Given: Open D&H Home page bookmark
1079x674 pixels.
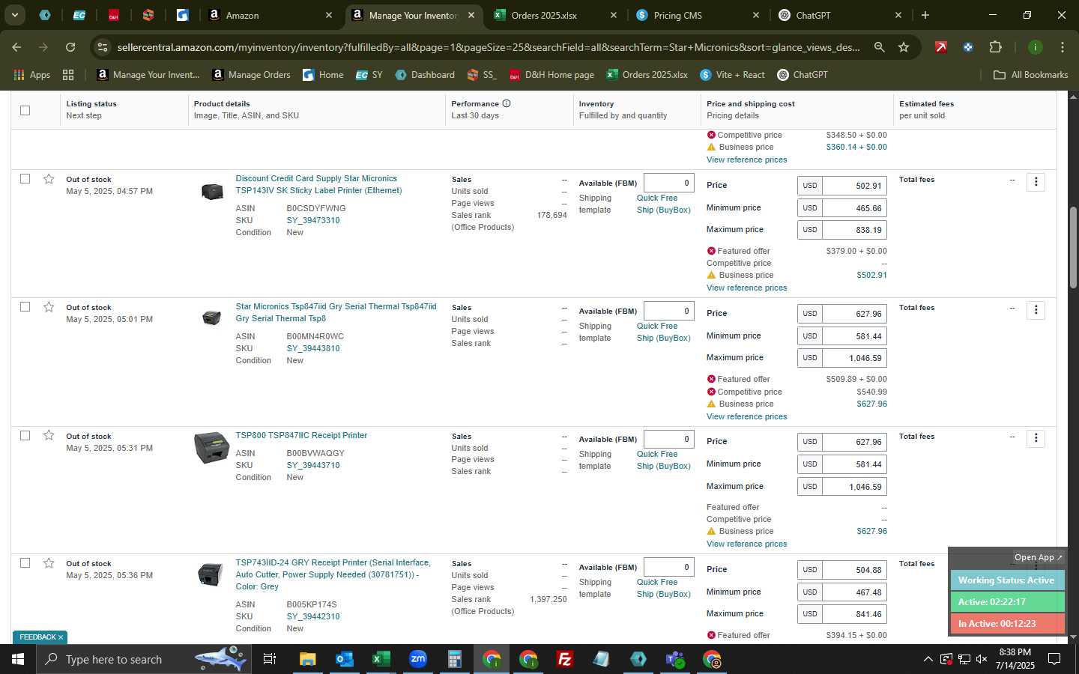Looking at the screenshot, I should [x=551, y=75].
